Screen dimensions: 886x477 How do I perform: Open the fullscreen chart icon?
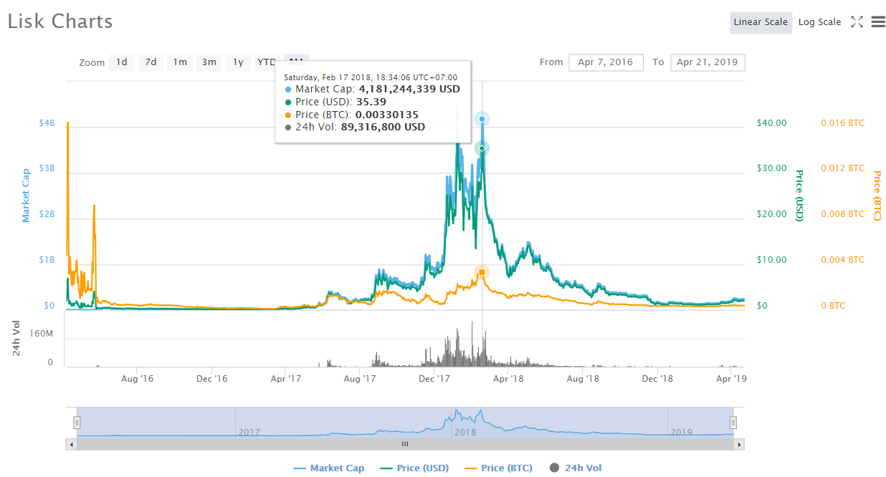(857, 21)
